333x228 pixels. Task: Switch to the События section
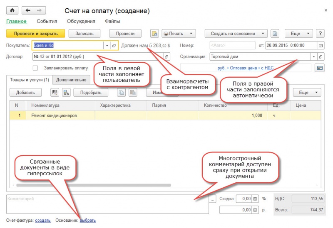(47, 21)
